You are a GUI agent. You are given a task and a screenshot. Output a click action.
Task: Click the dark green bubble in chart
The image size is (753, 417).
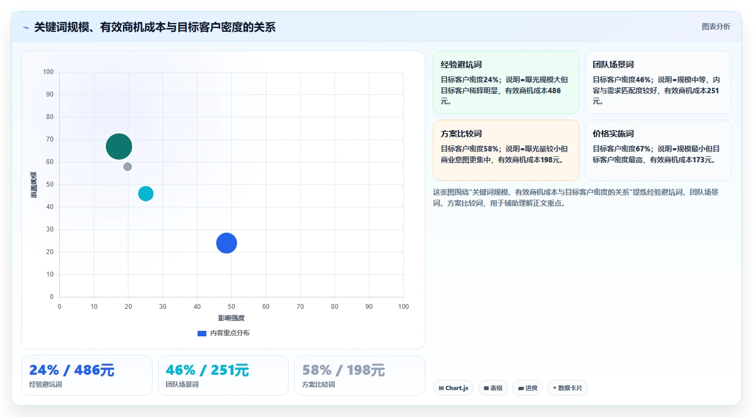tap(119, 146)
